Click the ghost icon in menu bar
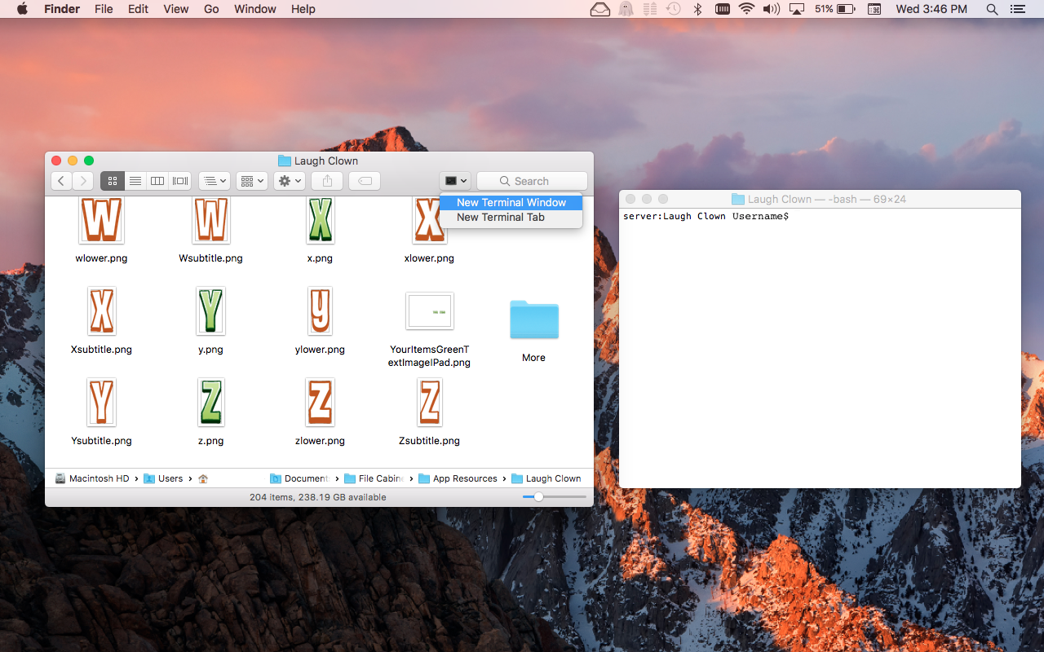Viewport: 1044px width, 652px height. click(626, 9)
